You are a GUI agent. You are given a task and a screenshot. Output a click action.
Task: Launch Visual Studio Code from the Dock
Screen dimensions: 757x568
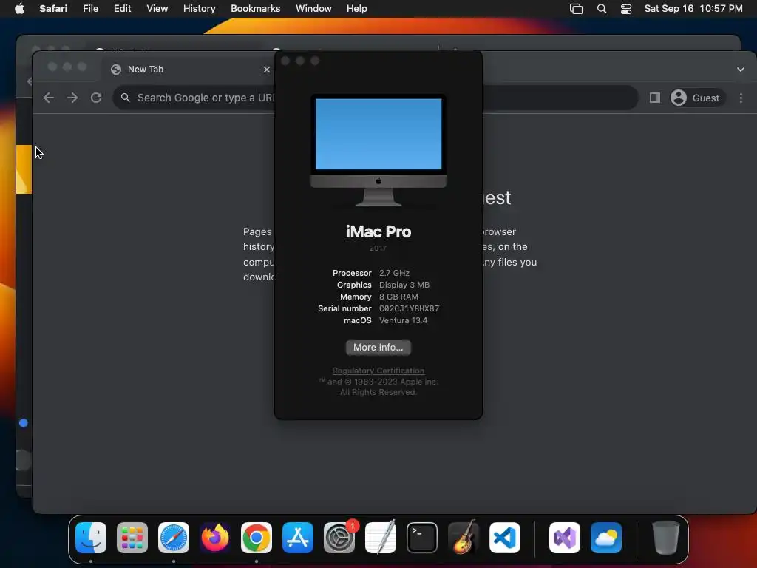click(505, 538)
